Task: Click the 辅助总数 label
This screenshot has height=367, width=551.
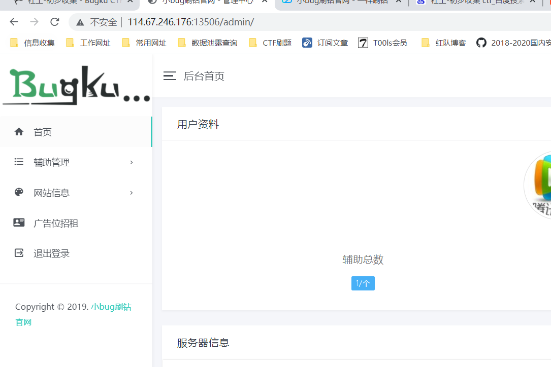Action: pyautogui.click(x=363, y=260)
